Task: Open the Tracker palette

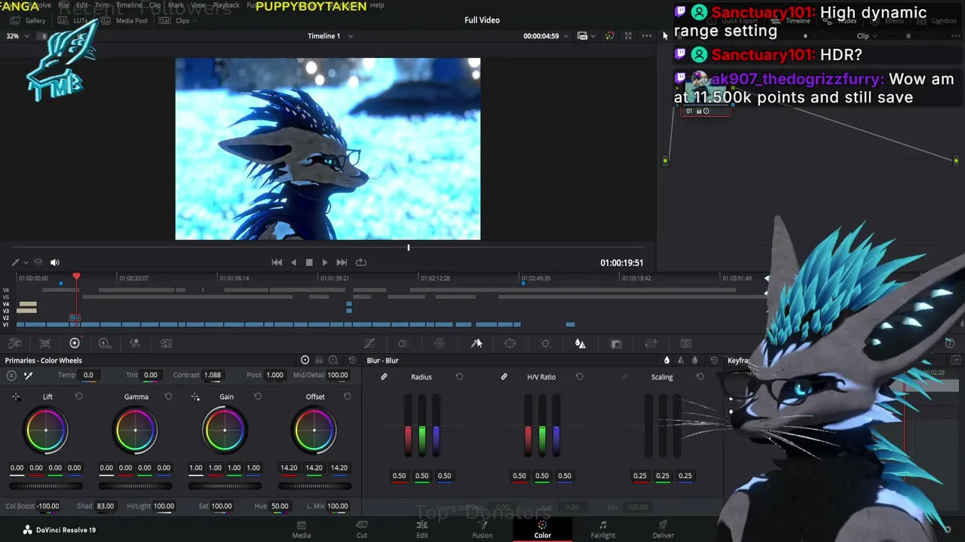Action: point(545,343)
